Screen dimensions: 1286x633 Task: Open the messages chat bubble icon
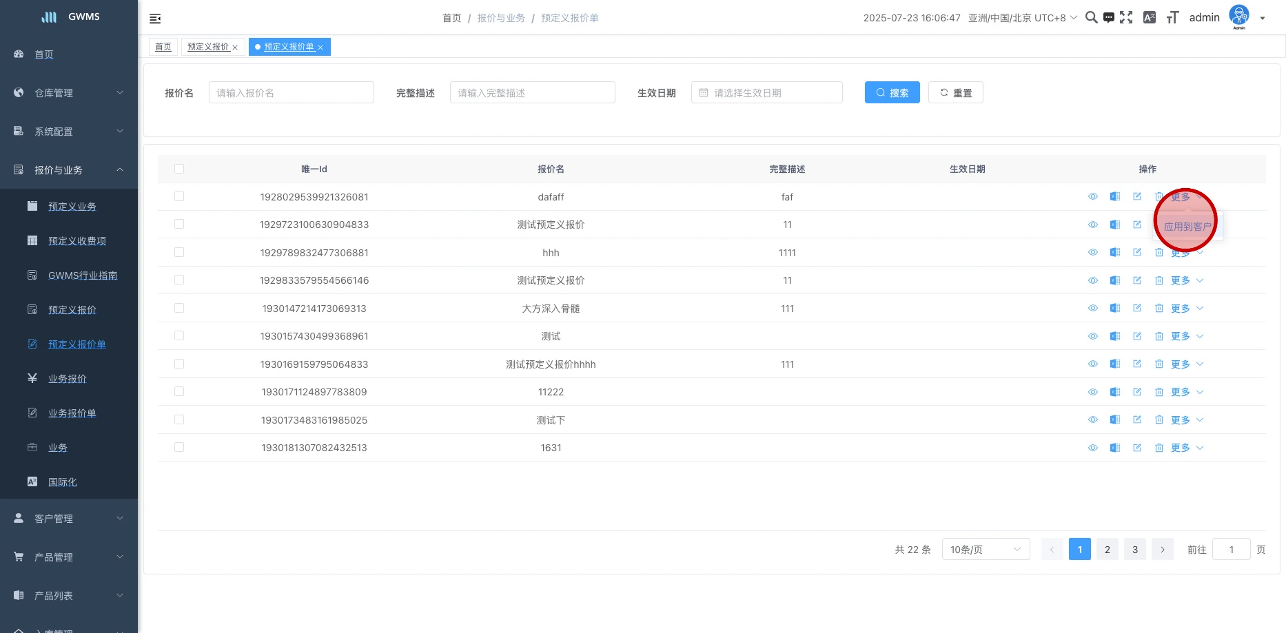(x=1108, y=18)
